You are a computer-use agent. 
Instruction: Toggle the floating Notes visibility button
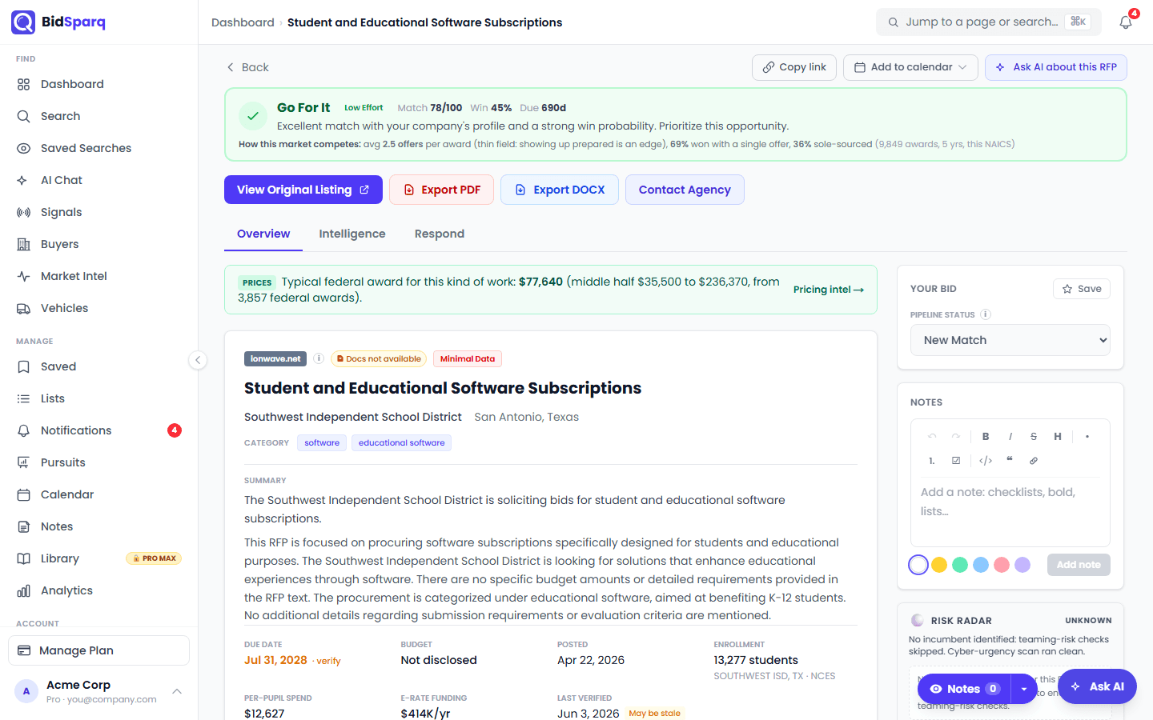(x=964, y=689)
